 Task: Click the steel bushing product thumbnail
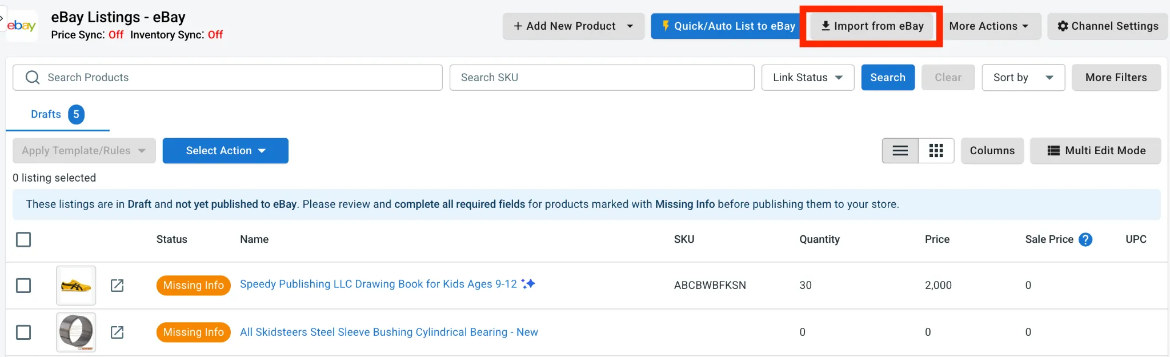pos(76,332)
